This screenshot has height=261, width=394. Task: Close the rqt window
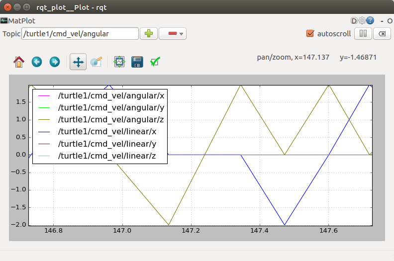[7, 7]
